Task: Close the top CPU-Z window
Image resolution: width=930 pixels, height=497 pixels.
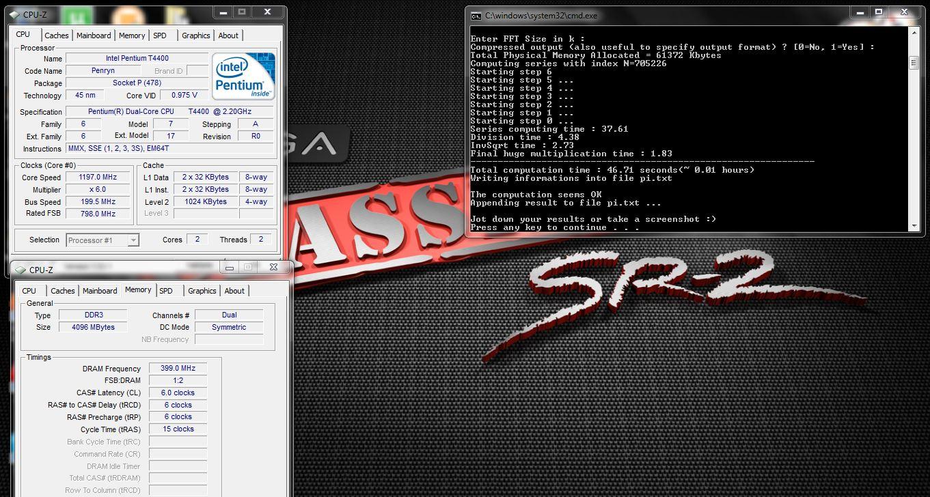Action: (266, 12)
